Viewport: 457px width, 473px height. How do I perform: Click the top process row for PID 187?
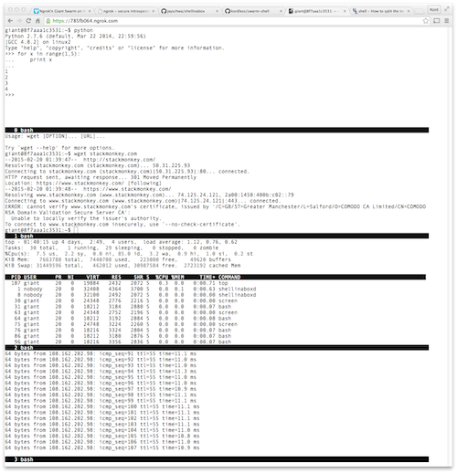click(x=120, y=283)
